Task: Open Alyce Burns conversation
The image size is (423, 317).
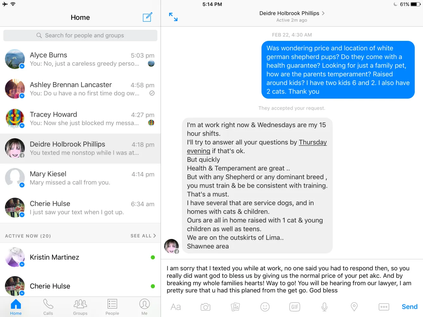Action: click(x=80, y=59)
